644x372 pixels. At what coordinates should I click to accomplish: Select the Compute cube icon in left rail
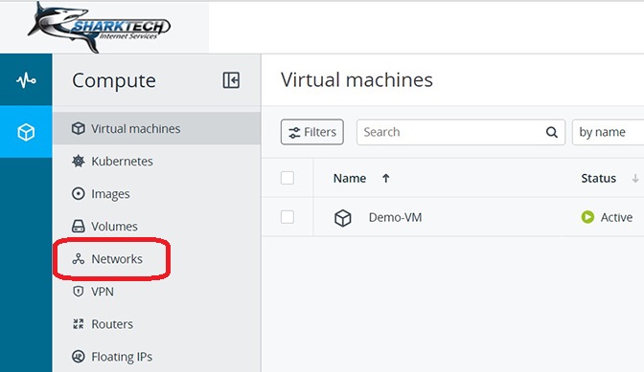(x=26, y=132)
